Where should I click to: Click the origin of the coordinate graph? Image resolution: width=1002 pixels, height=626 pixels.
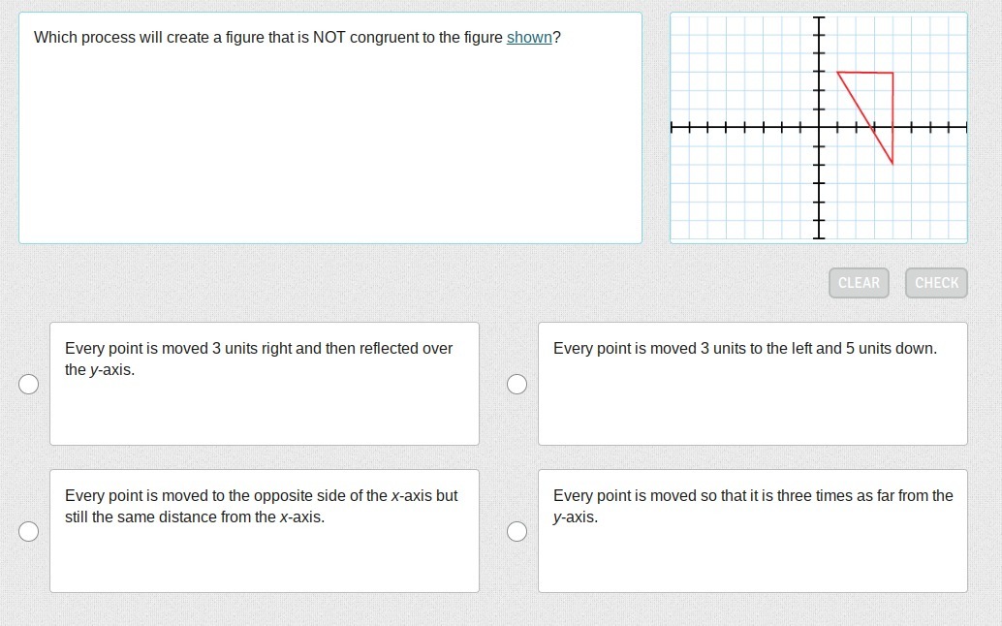[819, 127]
